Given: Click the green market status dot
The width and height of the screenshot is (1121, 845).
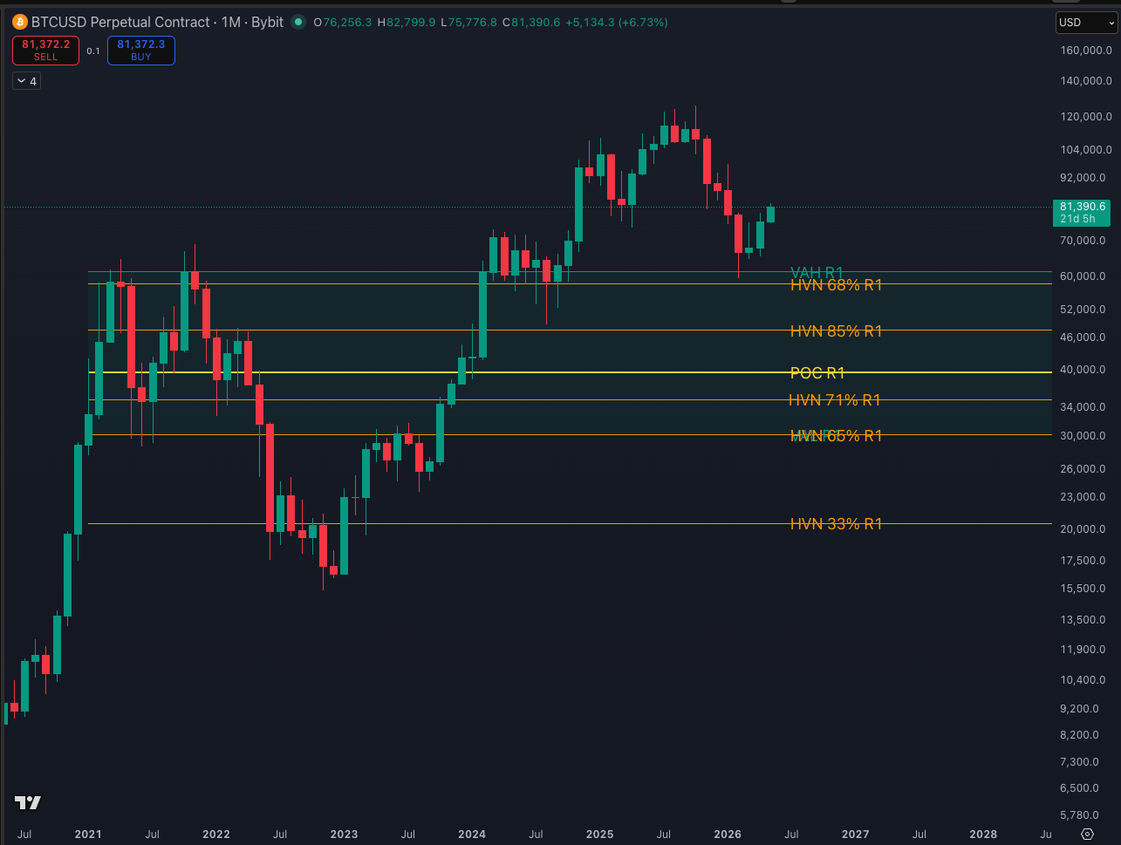Looking at the screenshot, I should pyautogui.click(x=299, y=22).
